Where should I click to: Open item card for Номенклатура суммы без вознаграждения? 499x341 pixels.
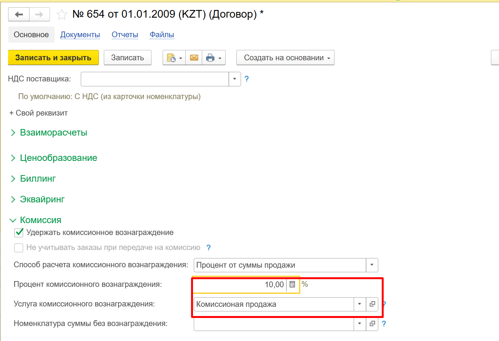pyautogui.click(x=372, y=324)
